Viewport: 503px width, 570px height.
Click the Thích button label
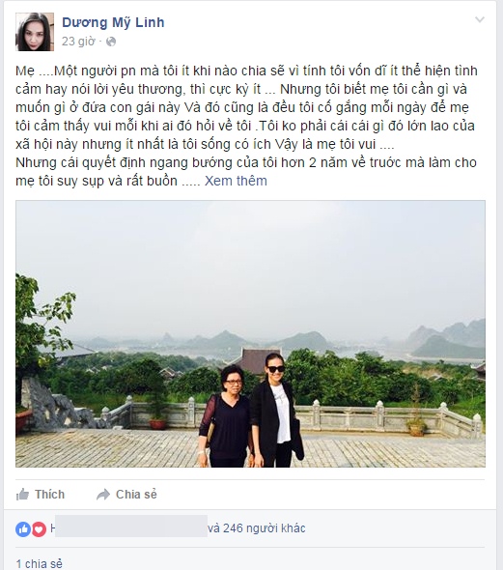(50, 495)
